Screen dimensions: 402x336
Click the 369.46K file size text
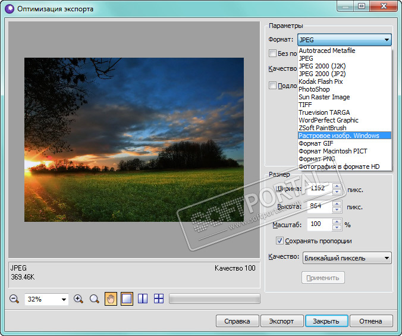click(x=23, y=277)
